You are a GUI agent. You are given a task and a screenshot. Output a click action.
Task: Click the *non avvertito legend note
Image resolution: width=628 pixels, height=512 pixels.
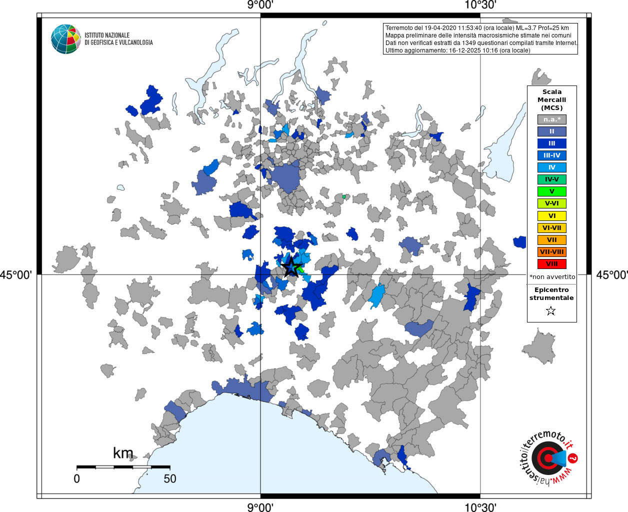point(552,276)
